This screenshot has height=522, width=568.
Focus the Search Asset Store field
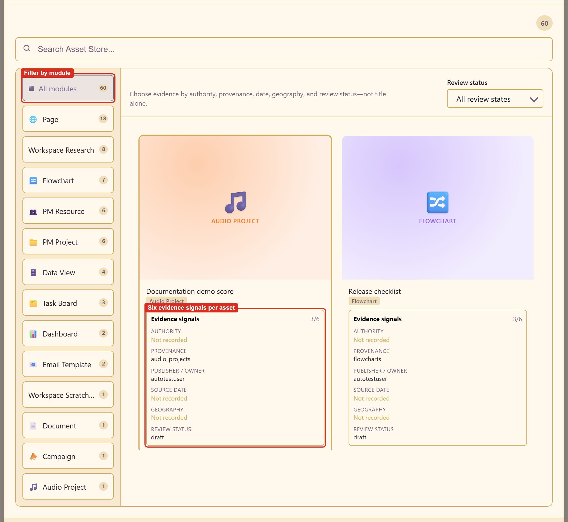click(x=284, y=49)
